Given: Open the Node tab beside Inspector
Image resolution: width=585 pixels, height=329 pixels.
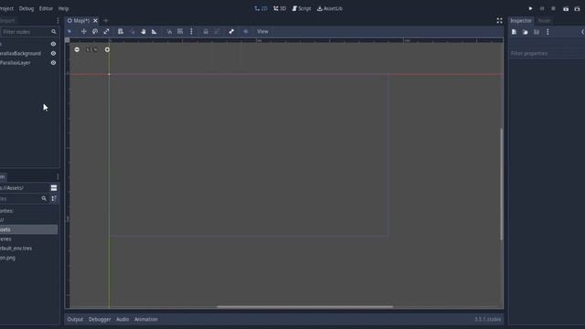Looking at the screenshot, I should 544,20.
